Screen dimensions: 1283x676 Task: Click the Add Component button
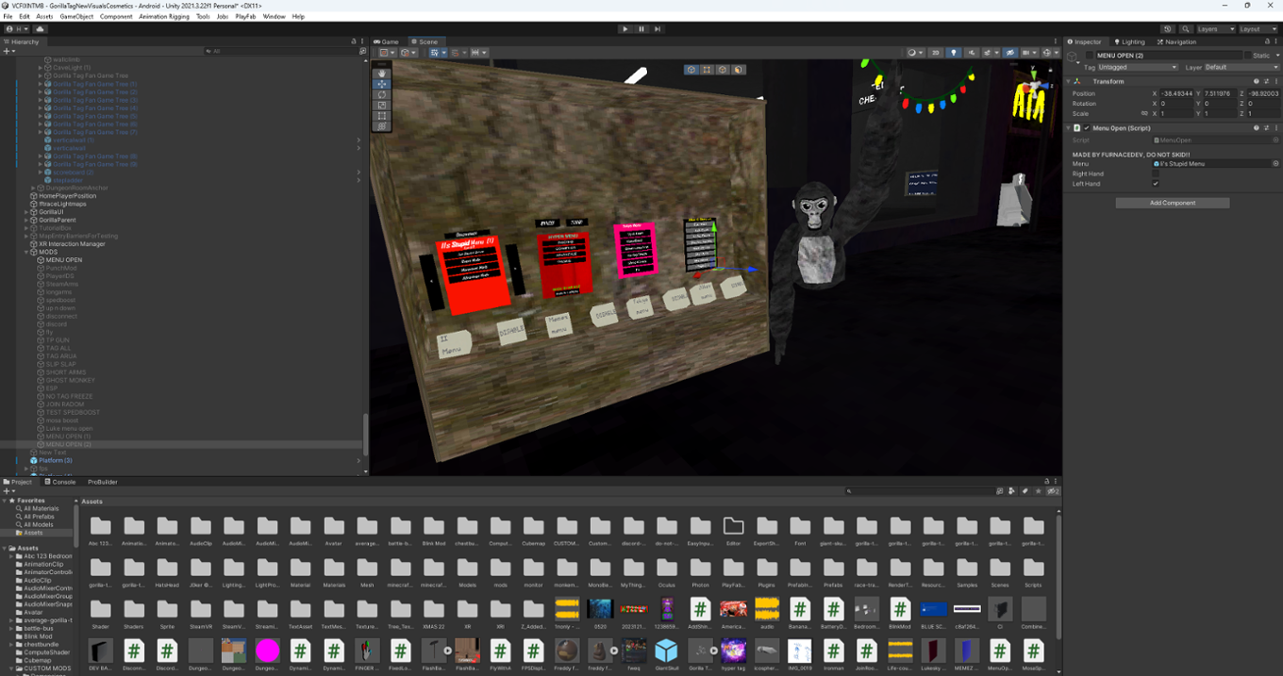(1172, 203)
